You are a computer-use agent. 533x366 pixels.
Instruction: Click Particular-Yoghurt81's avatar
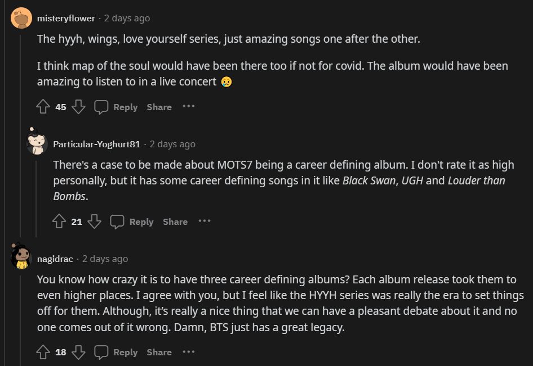[37, 143]
